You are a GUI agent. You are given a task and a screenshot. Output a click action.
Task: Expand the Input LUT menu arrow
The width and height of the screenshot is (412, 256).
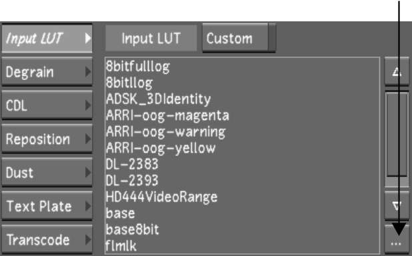(x=88, y=39)
